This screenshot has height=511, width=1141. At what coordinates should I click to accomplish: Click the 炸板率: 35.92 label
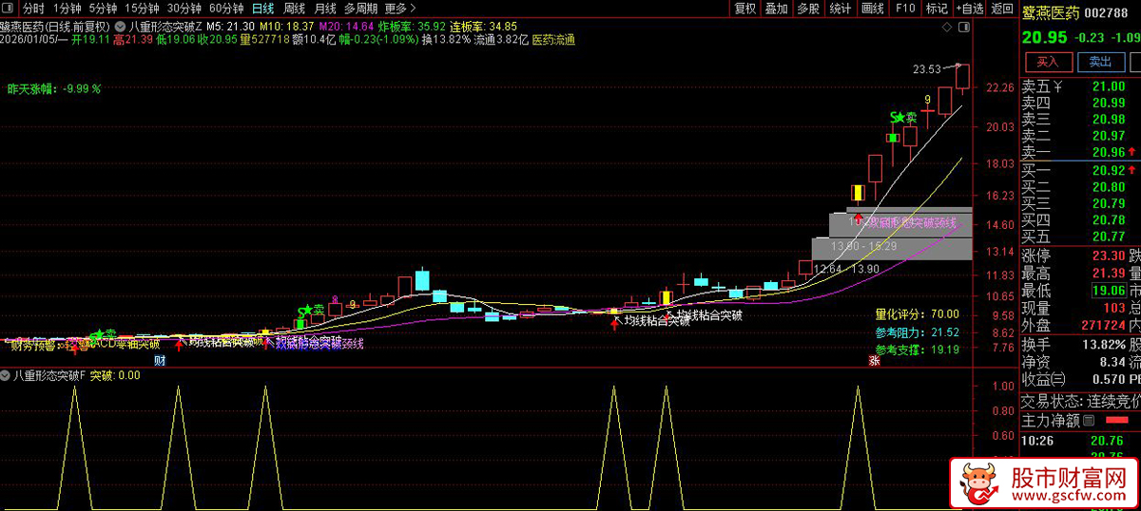click(x=413, y=26)
